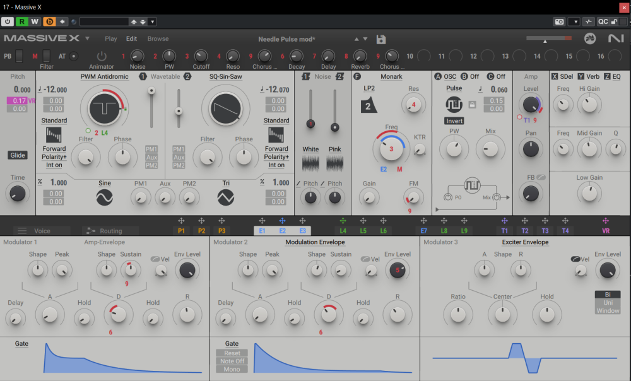The image size is (631, 381).
Task: Click the plugin power bypass icon
Action: (x=8, y=21)
